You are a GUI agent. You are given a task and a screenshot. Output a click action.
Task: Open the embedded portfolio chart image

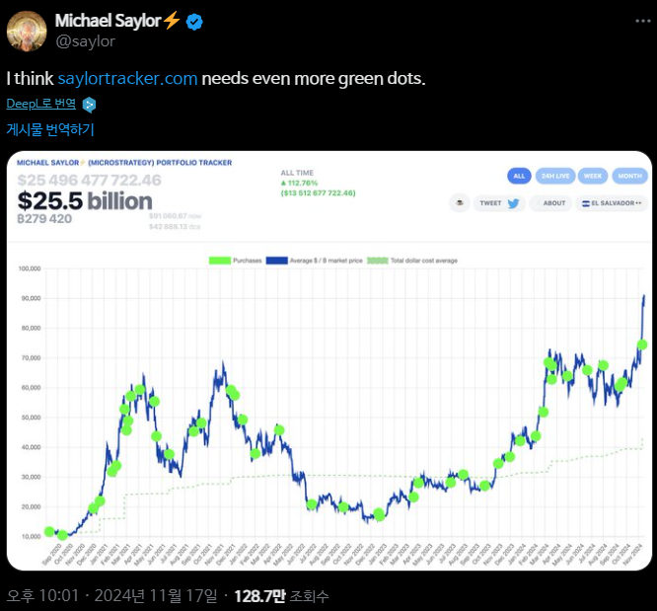click(329, 360)
